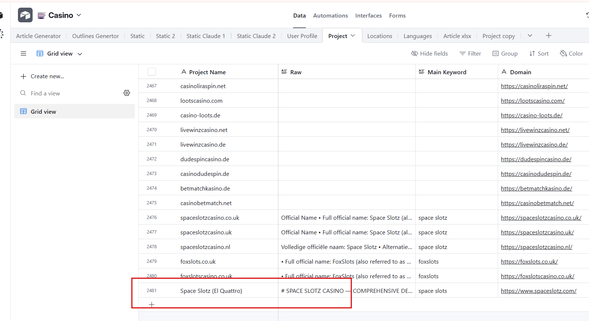Image resolution: width=589 pixels, height=321 pixels.
Task: Open the Static table tab
Action: coord(137,36)
